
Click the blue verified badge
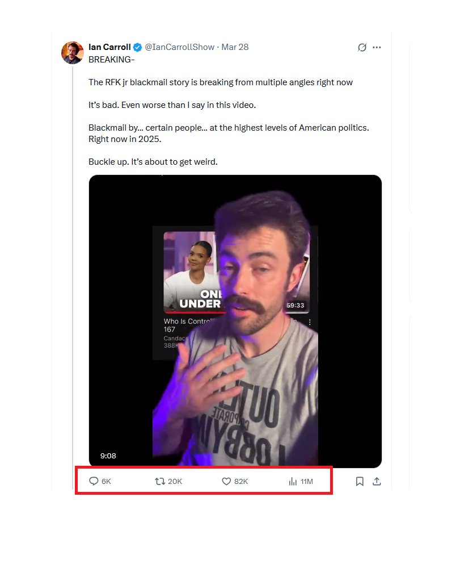137,47
